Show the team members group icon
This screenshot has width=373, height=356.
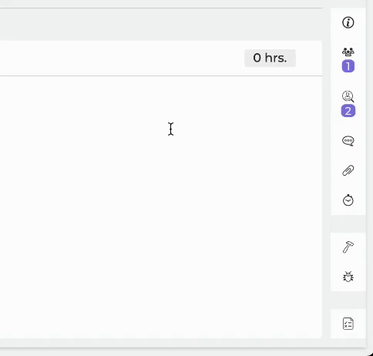coord(348,52)
